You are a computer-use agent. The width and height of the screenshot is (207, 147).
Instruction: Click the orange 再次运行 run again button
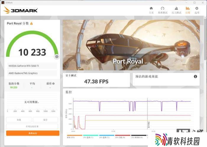click(x=33, y=133)
